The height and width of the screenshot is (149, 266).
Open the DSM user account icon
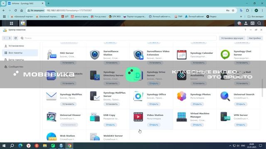pyautogui.click(x=246, y=23)
